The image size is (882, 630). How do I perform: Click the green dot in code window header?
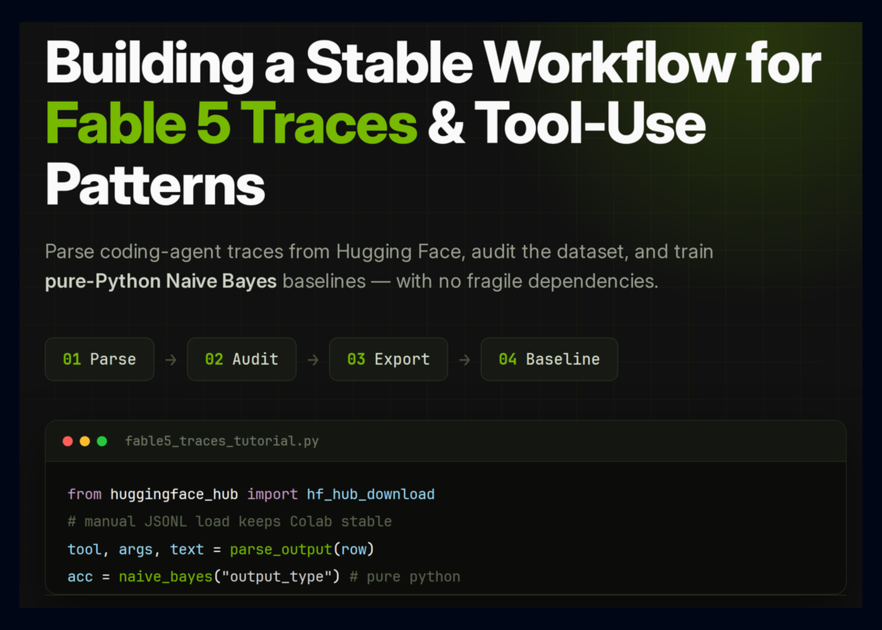point(102,441)
